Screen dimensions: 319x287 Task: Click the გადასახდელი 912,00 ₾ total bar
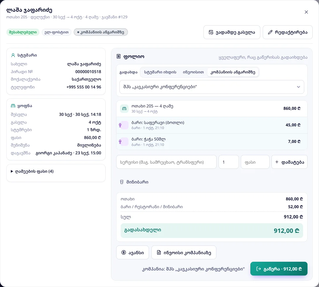click(212, 230)
